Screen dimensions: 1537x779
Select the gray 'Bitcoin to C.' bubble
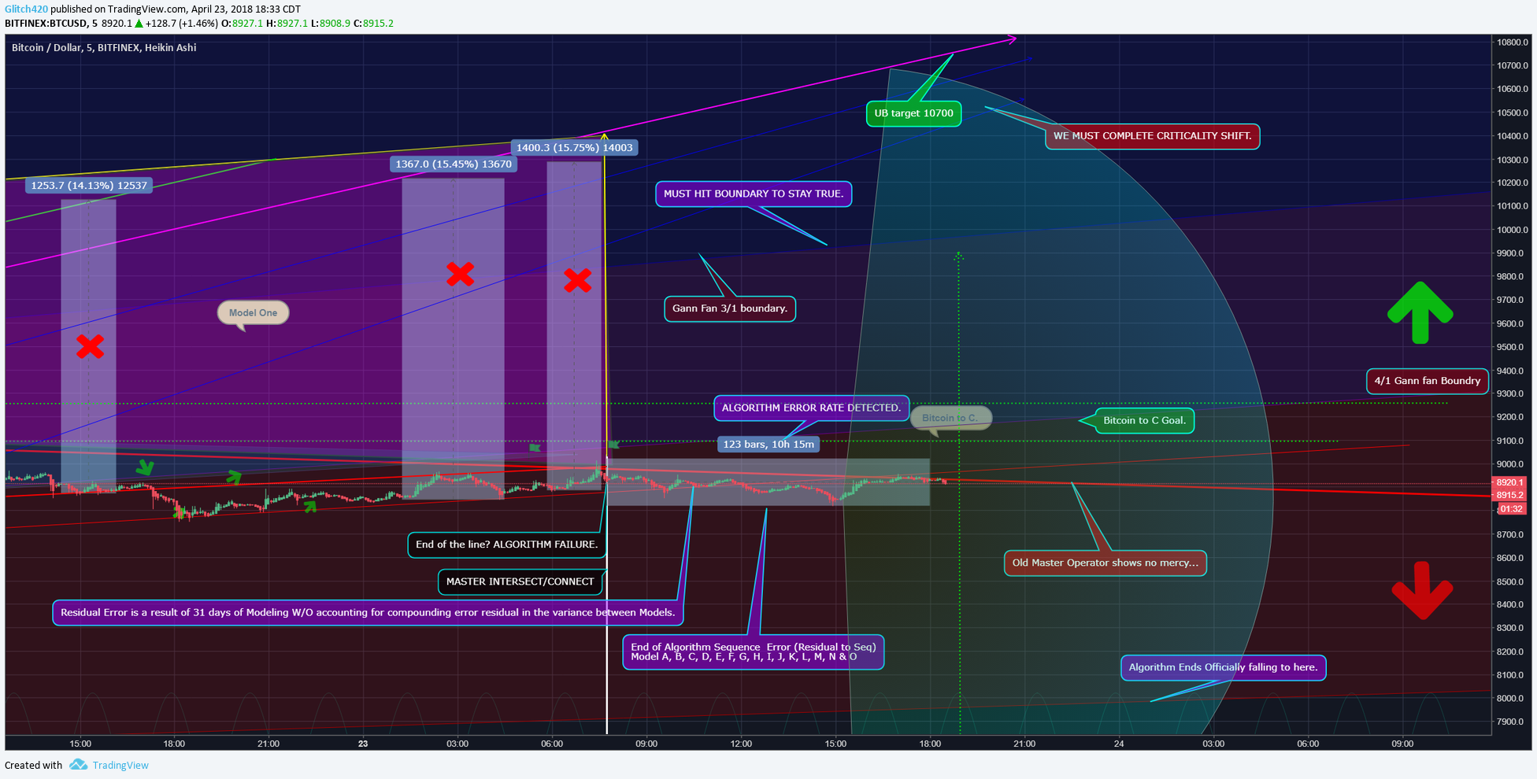[950, 418]
